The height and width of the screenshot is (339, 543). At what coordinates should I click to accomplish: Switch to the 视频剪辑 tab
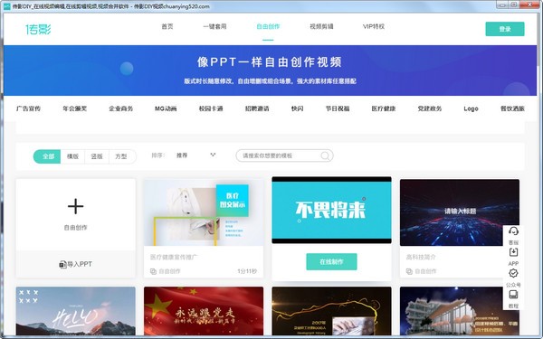click(x=321, y=26)
